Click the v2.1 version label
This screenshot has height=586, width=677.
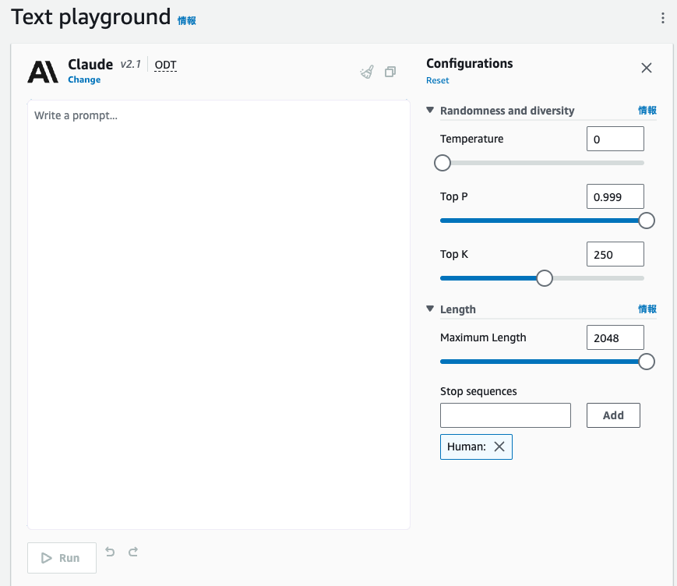coord(131,65)
